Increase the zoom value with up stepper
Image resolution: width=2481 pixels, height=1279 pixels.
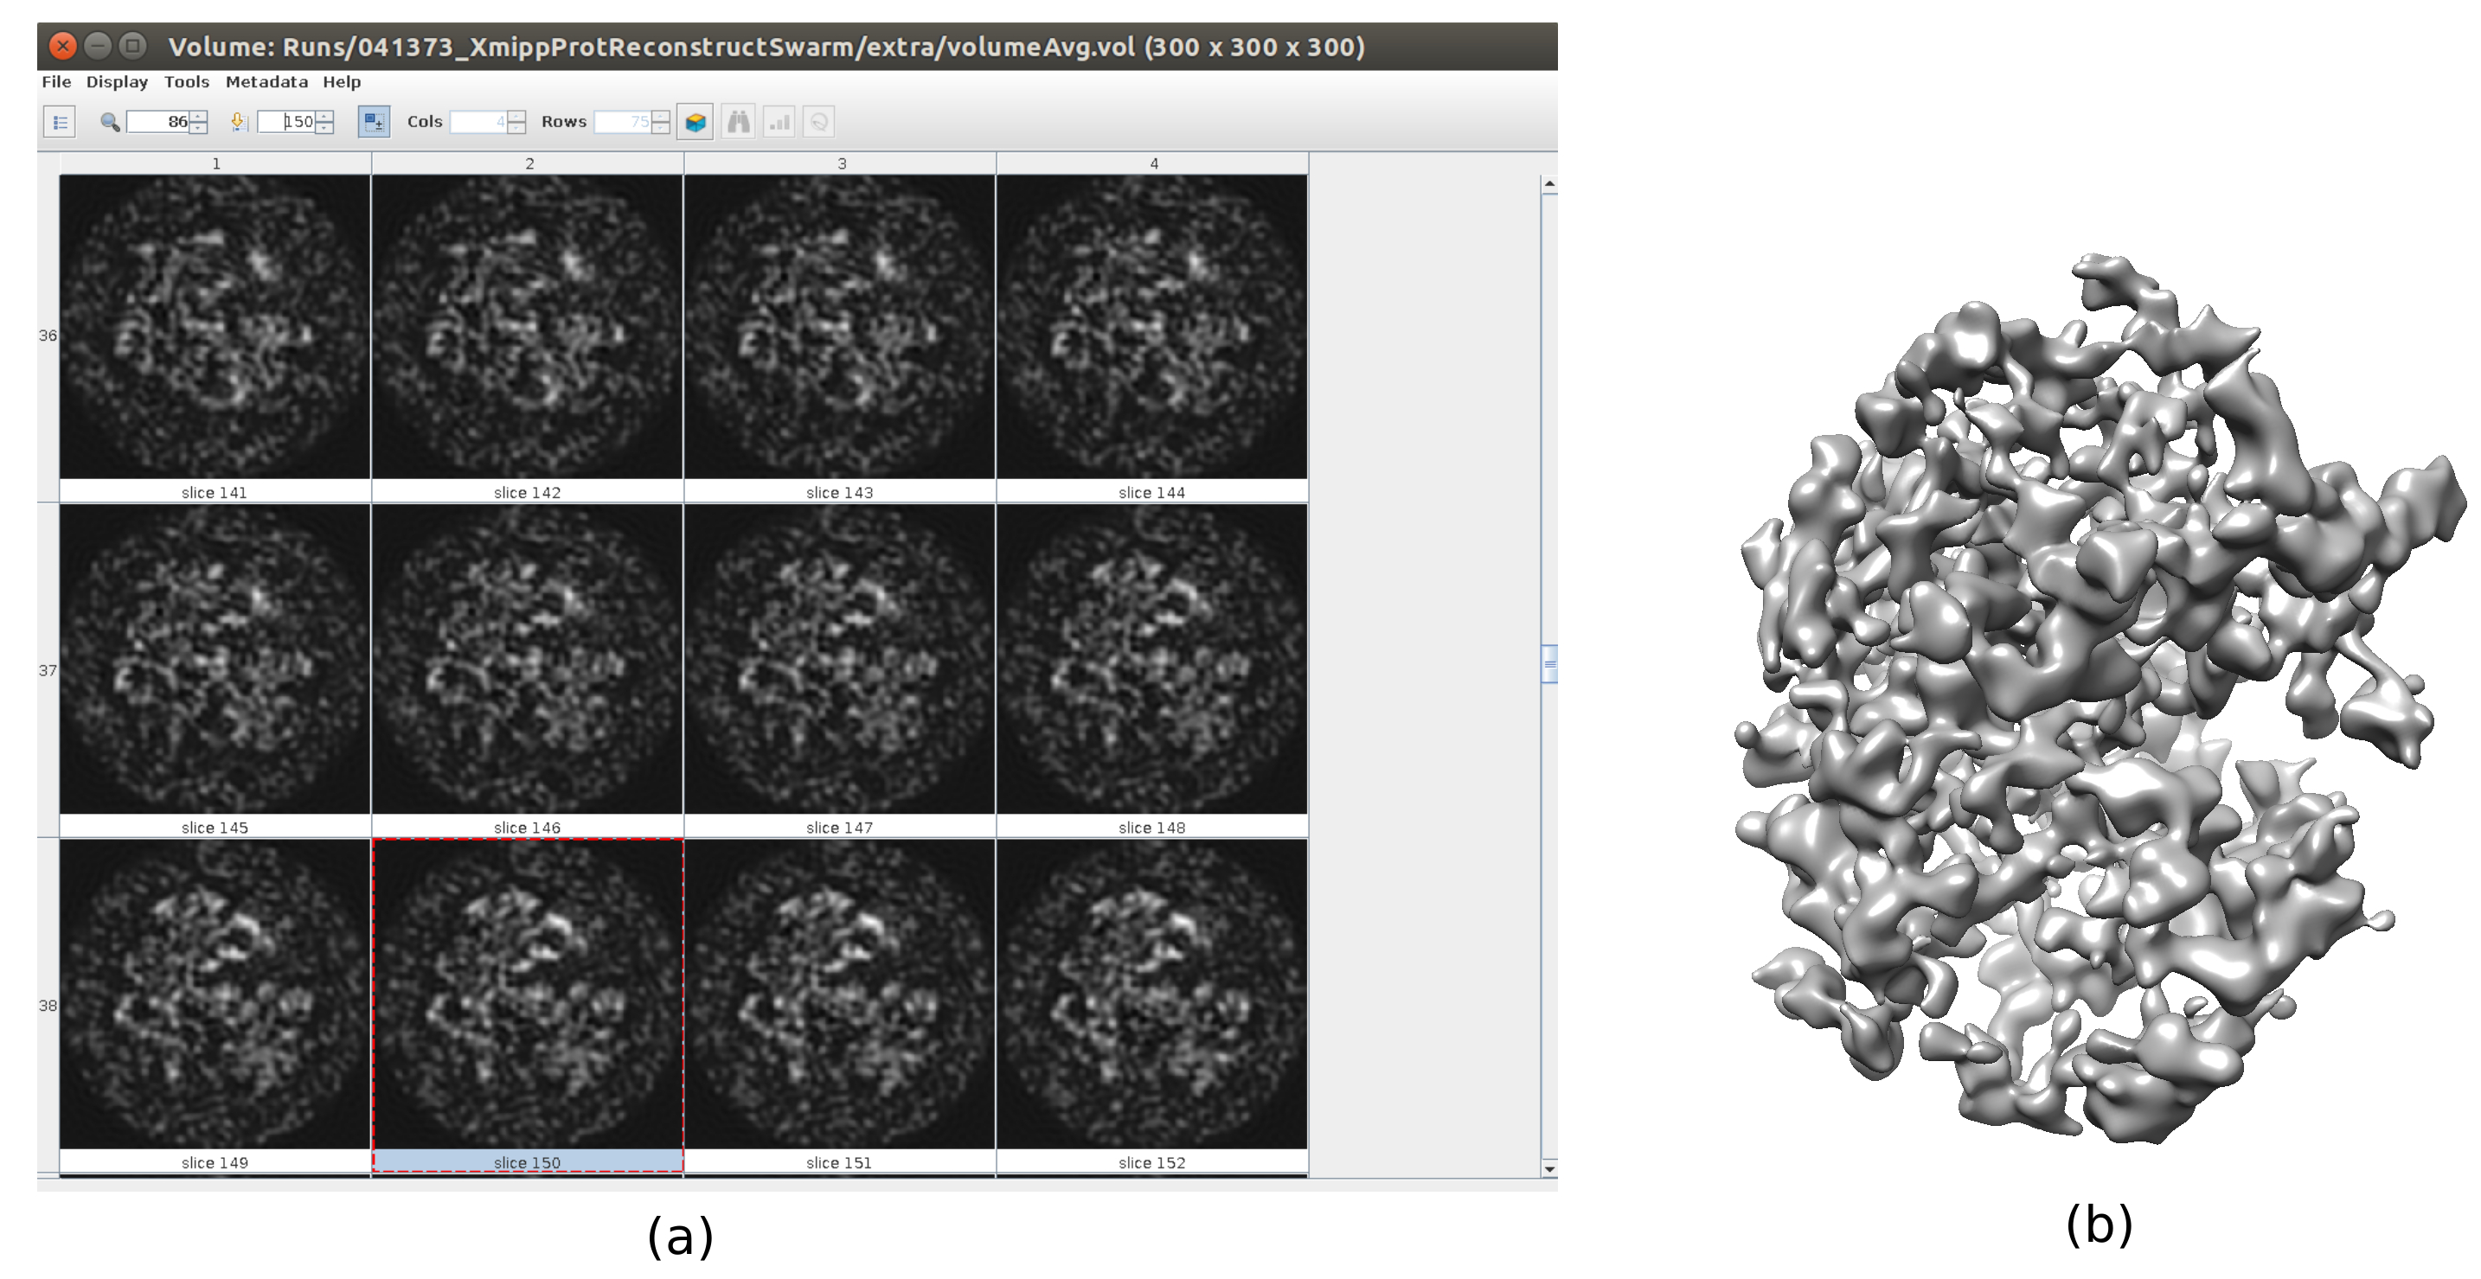pyautogui.click(x=199, y=117)
